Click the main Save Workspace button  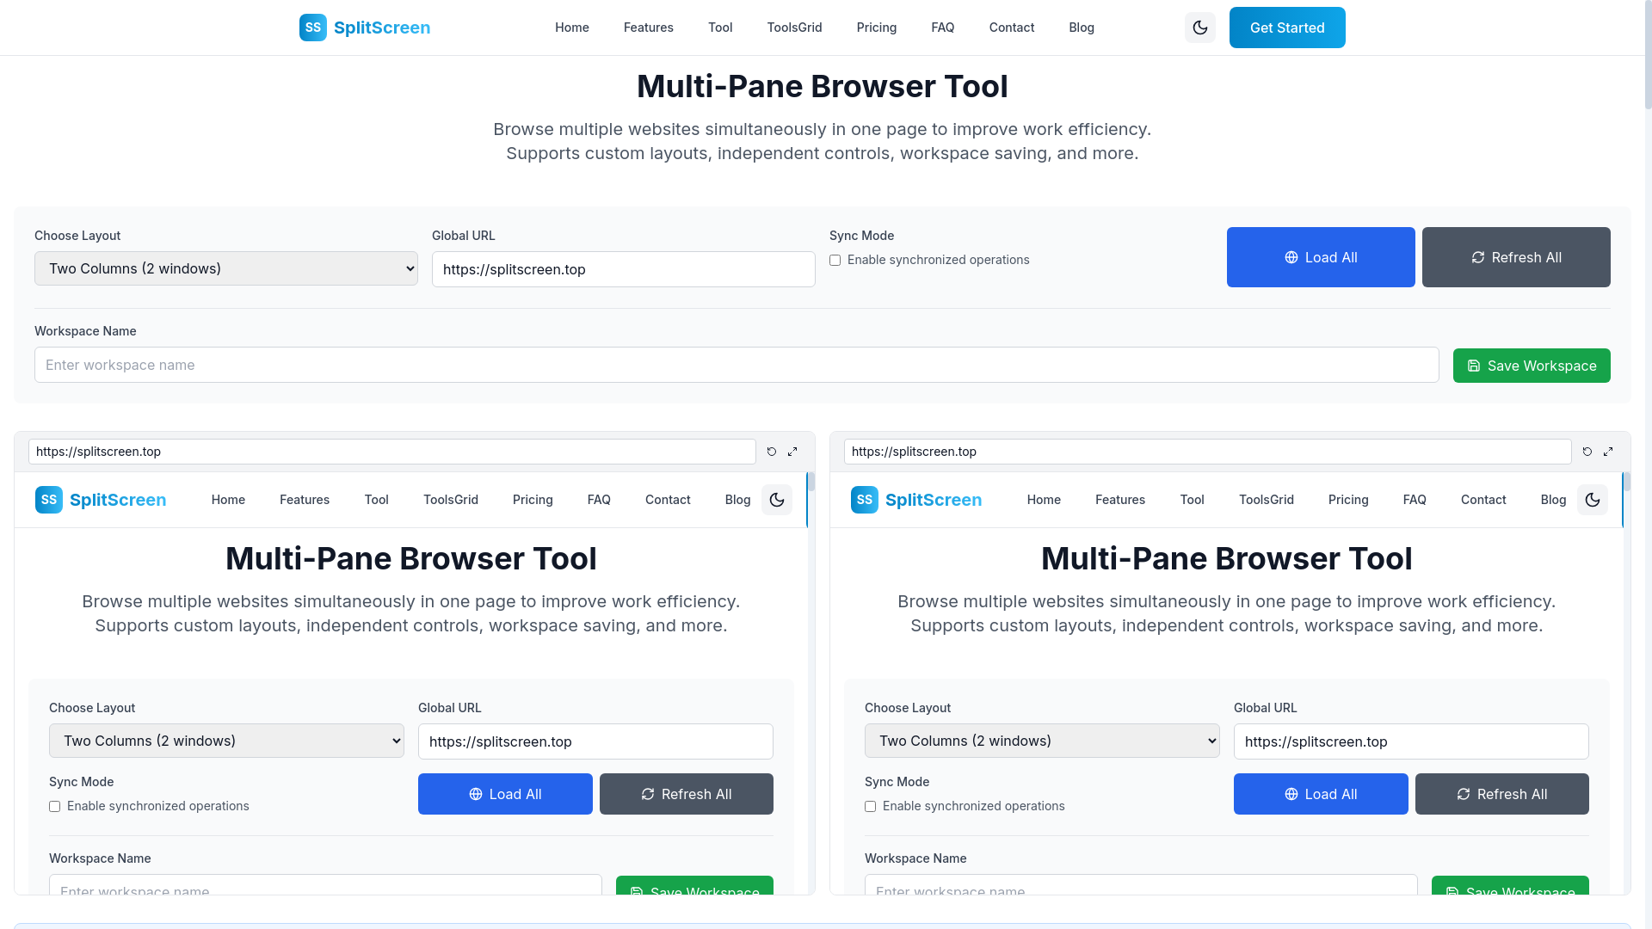pyautogui.click(x=1532, y=366)
